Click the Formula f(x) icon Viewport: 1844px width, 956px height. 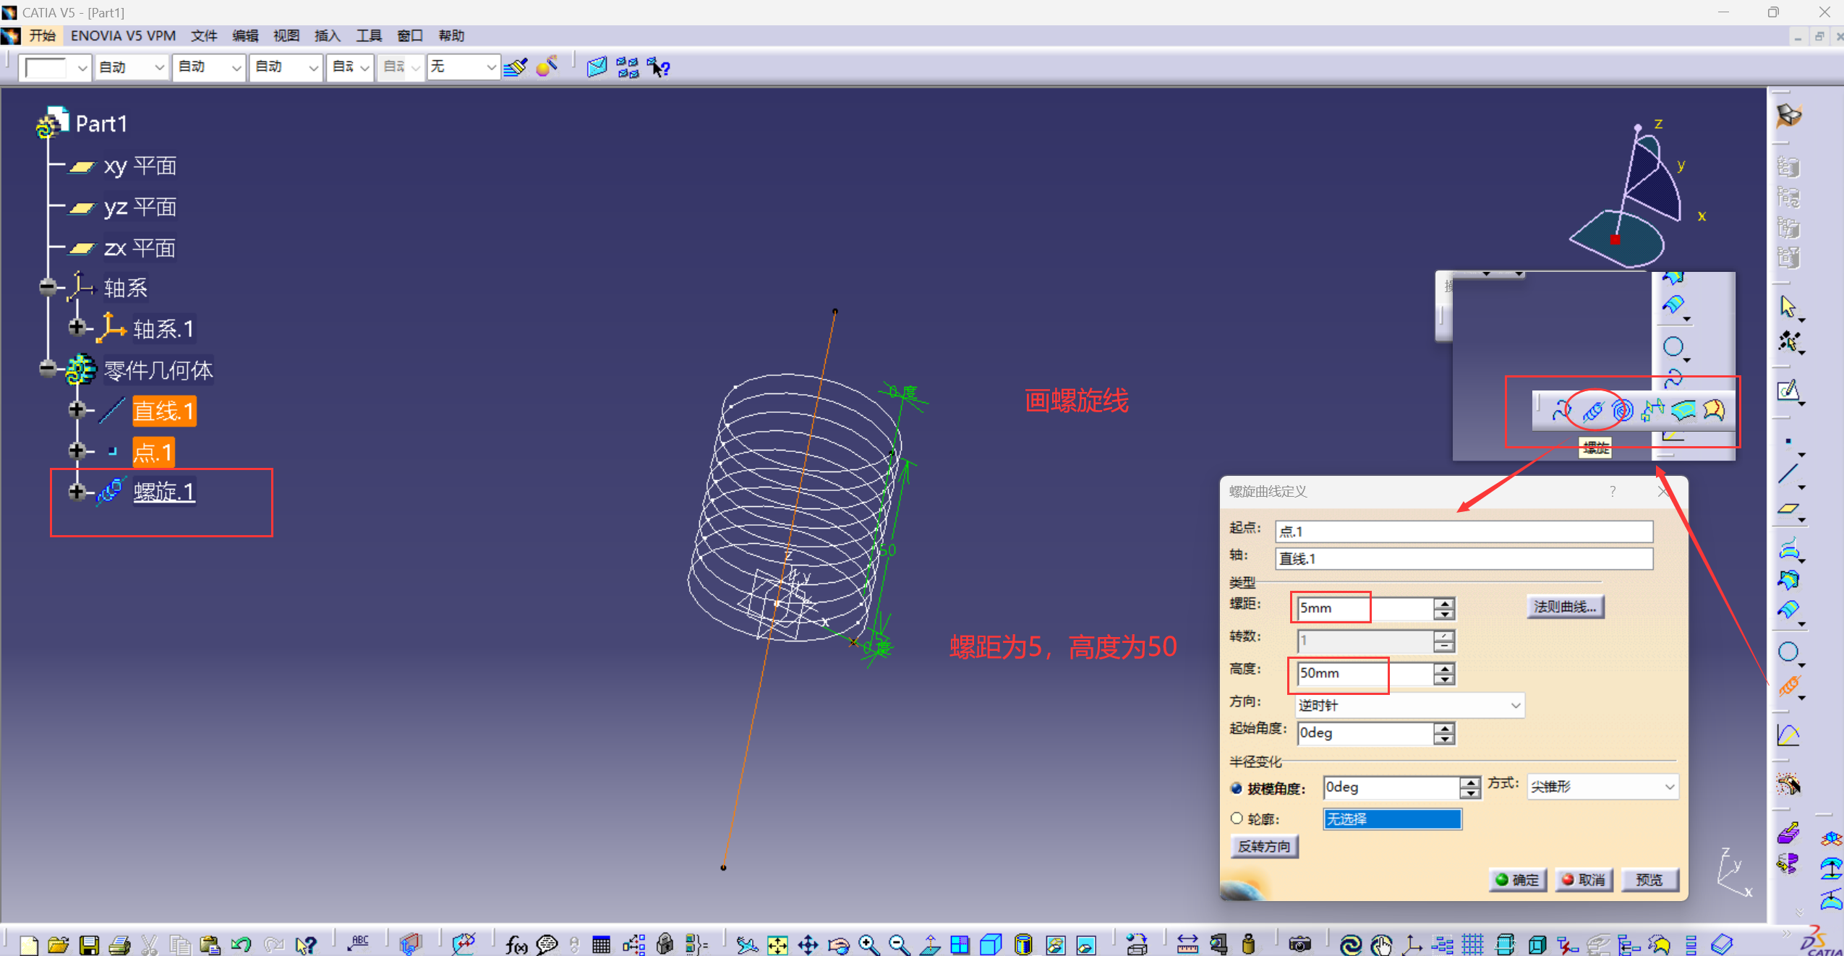coord(516,944)
